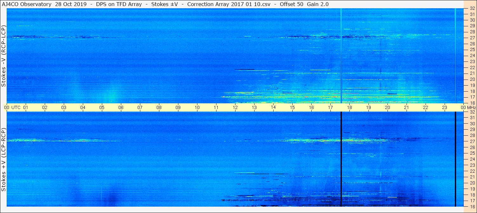Click the '18' hour mark on time axis
The height and width of the screenshot is (213, 477).
pyautogui.click(x=349, y=107)
